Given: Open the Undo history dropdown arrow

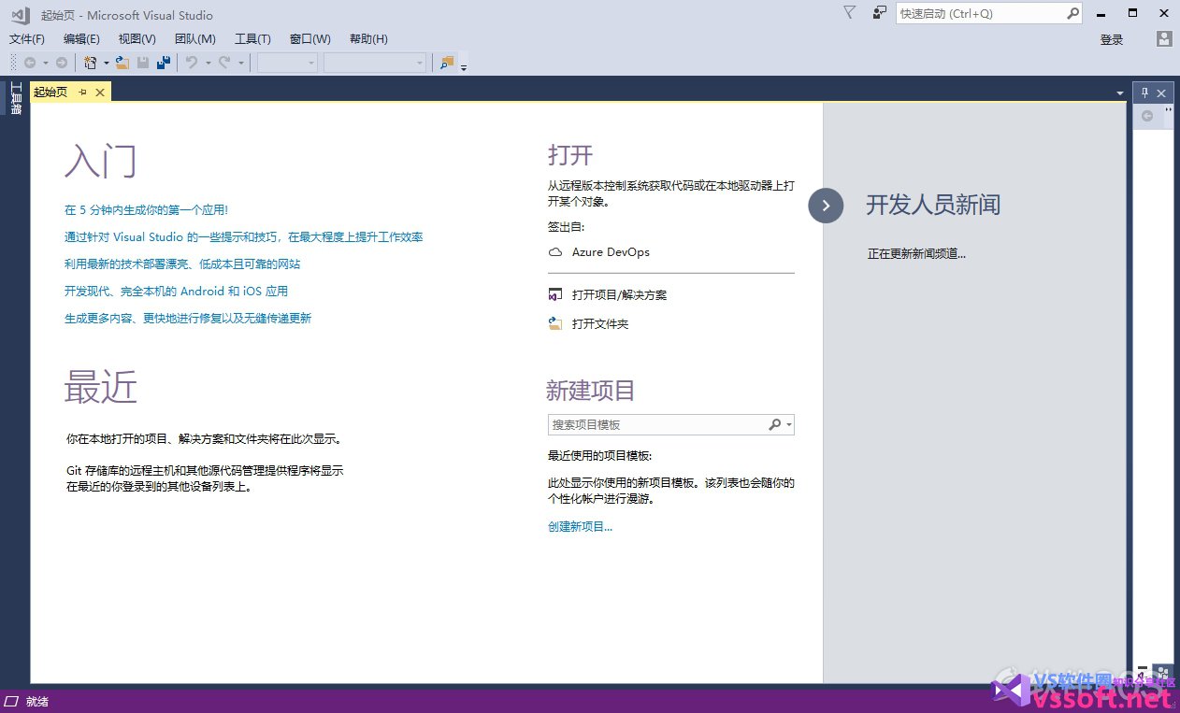Looking at the screenshot, I should [207, 63].
